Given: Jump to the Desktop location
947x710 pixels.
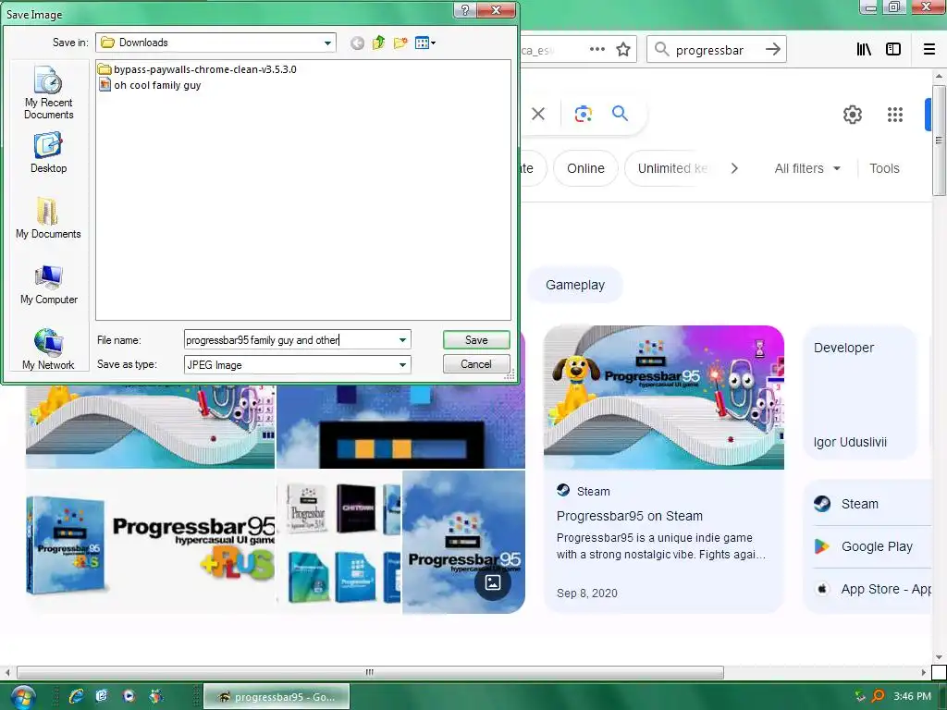Looking at the screenshot, I should pyautogui.click(x=48, y=153).
